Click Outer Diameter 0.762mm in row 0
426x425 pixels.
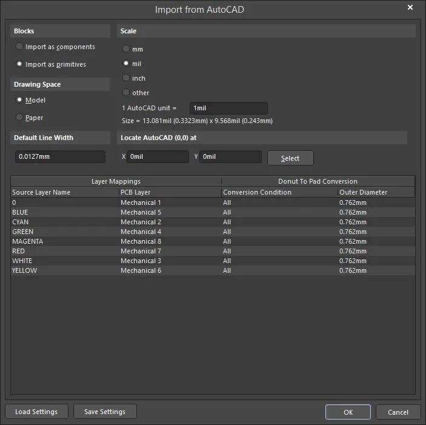click(376, 202)
